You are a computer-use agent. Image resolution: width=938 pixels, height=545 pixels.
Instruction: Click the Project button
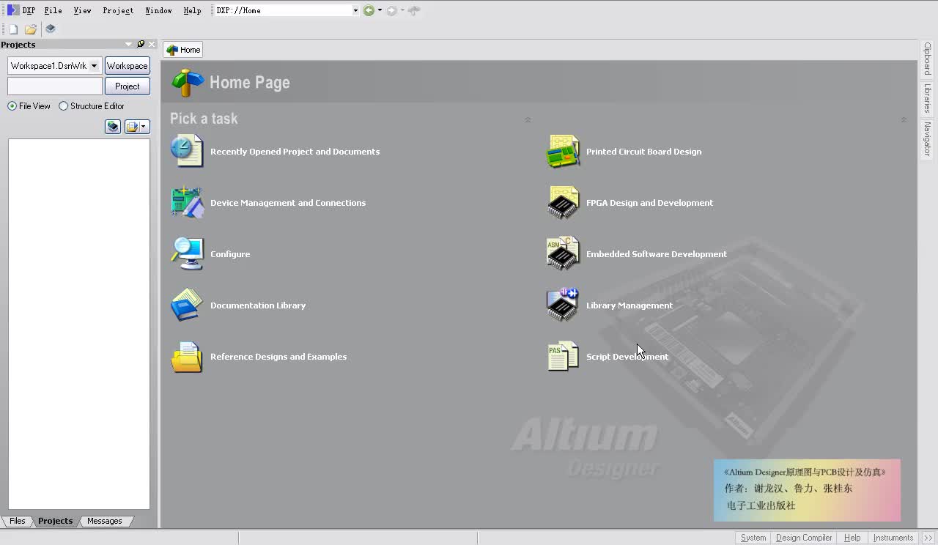[128, 86]
